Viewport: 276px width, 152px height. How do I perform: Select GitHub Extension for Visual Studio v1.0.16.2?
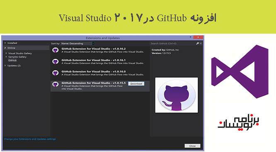(100, 50)
